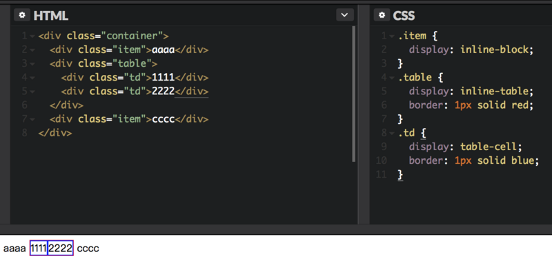Collapse the table div fold arrow
This screenshot has width=552, height=274.
(x=32, y=64)
